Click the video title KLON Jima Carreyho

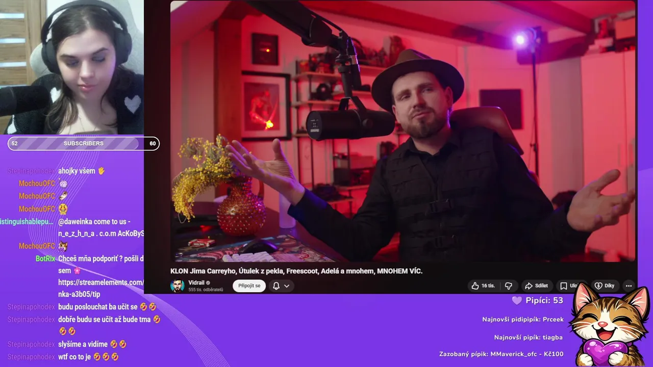pyautogui.click(x=296, y=271)
